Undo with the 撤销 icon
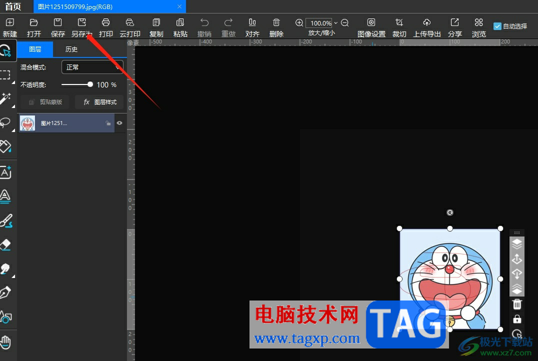Screen dimensions: 538x361 [204, 27]
